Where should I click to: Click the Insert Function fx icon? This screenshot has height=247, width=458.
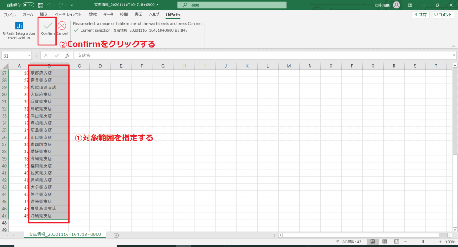[x=67, y=55]
